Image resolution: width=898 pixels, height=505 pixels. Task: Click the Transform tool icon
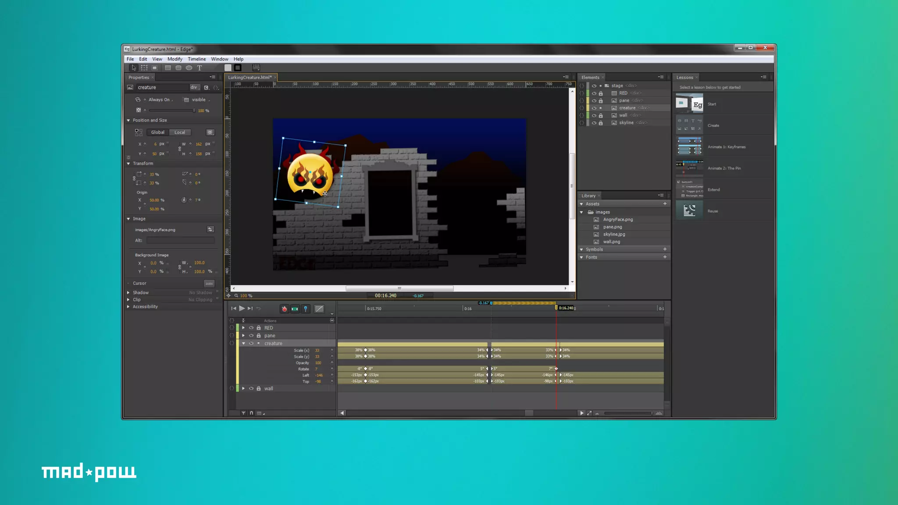[144, 68]
